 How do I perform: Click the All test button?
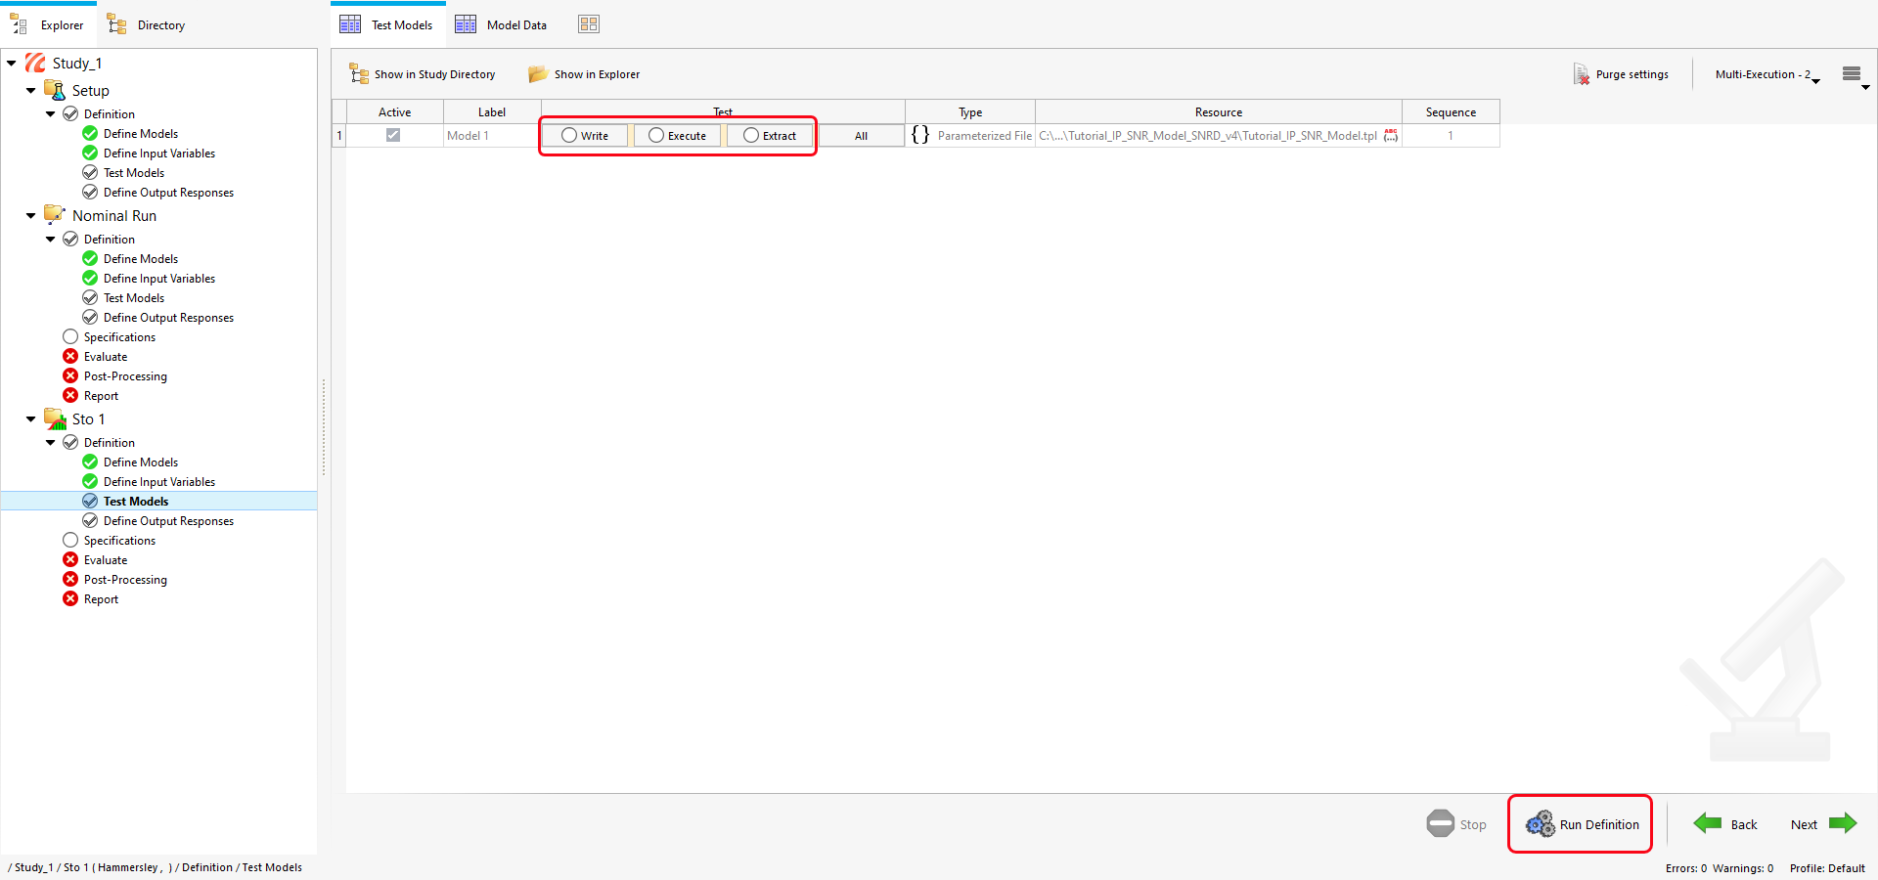[x=861, y=136]
